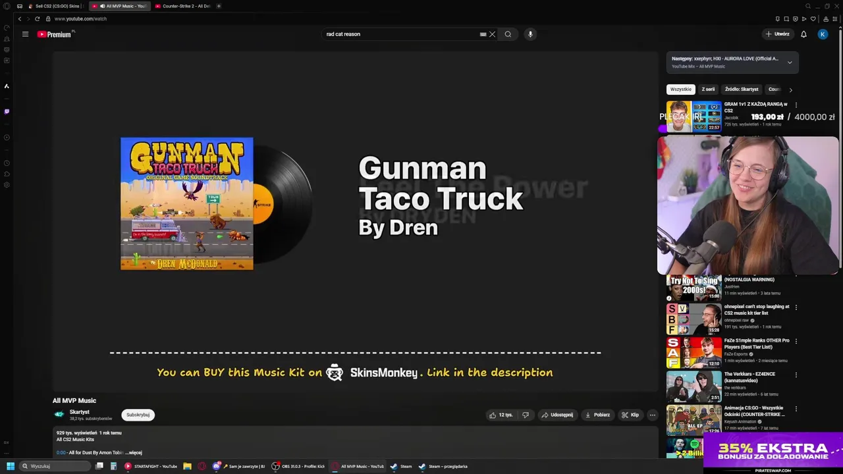Open the on-screen keyboard icon in search box
843x474 pixels.
point(483,34)
